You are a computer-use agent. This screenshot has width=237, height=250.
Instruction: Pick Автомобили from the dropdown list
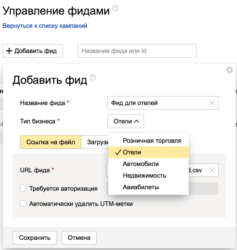click(148, 164)
